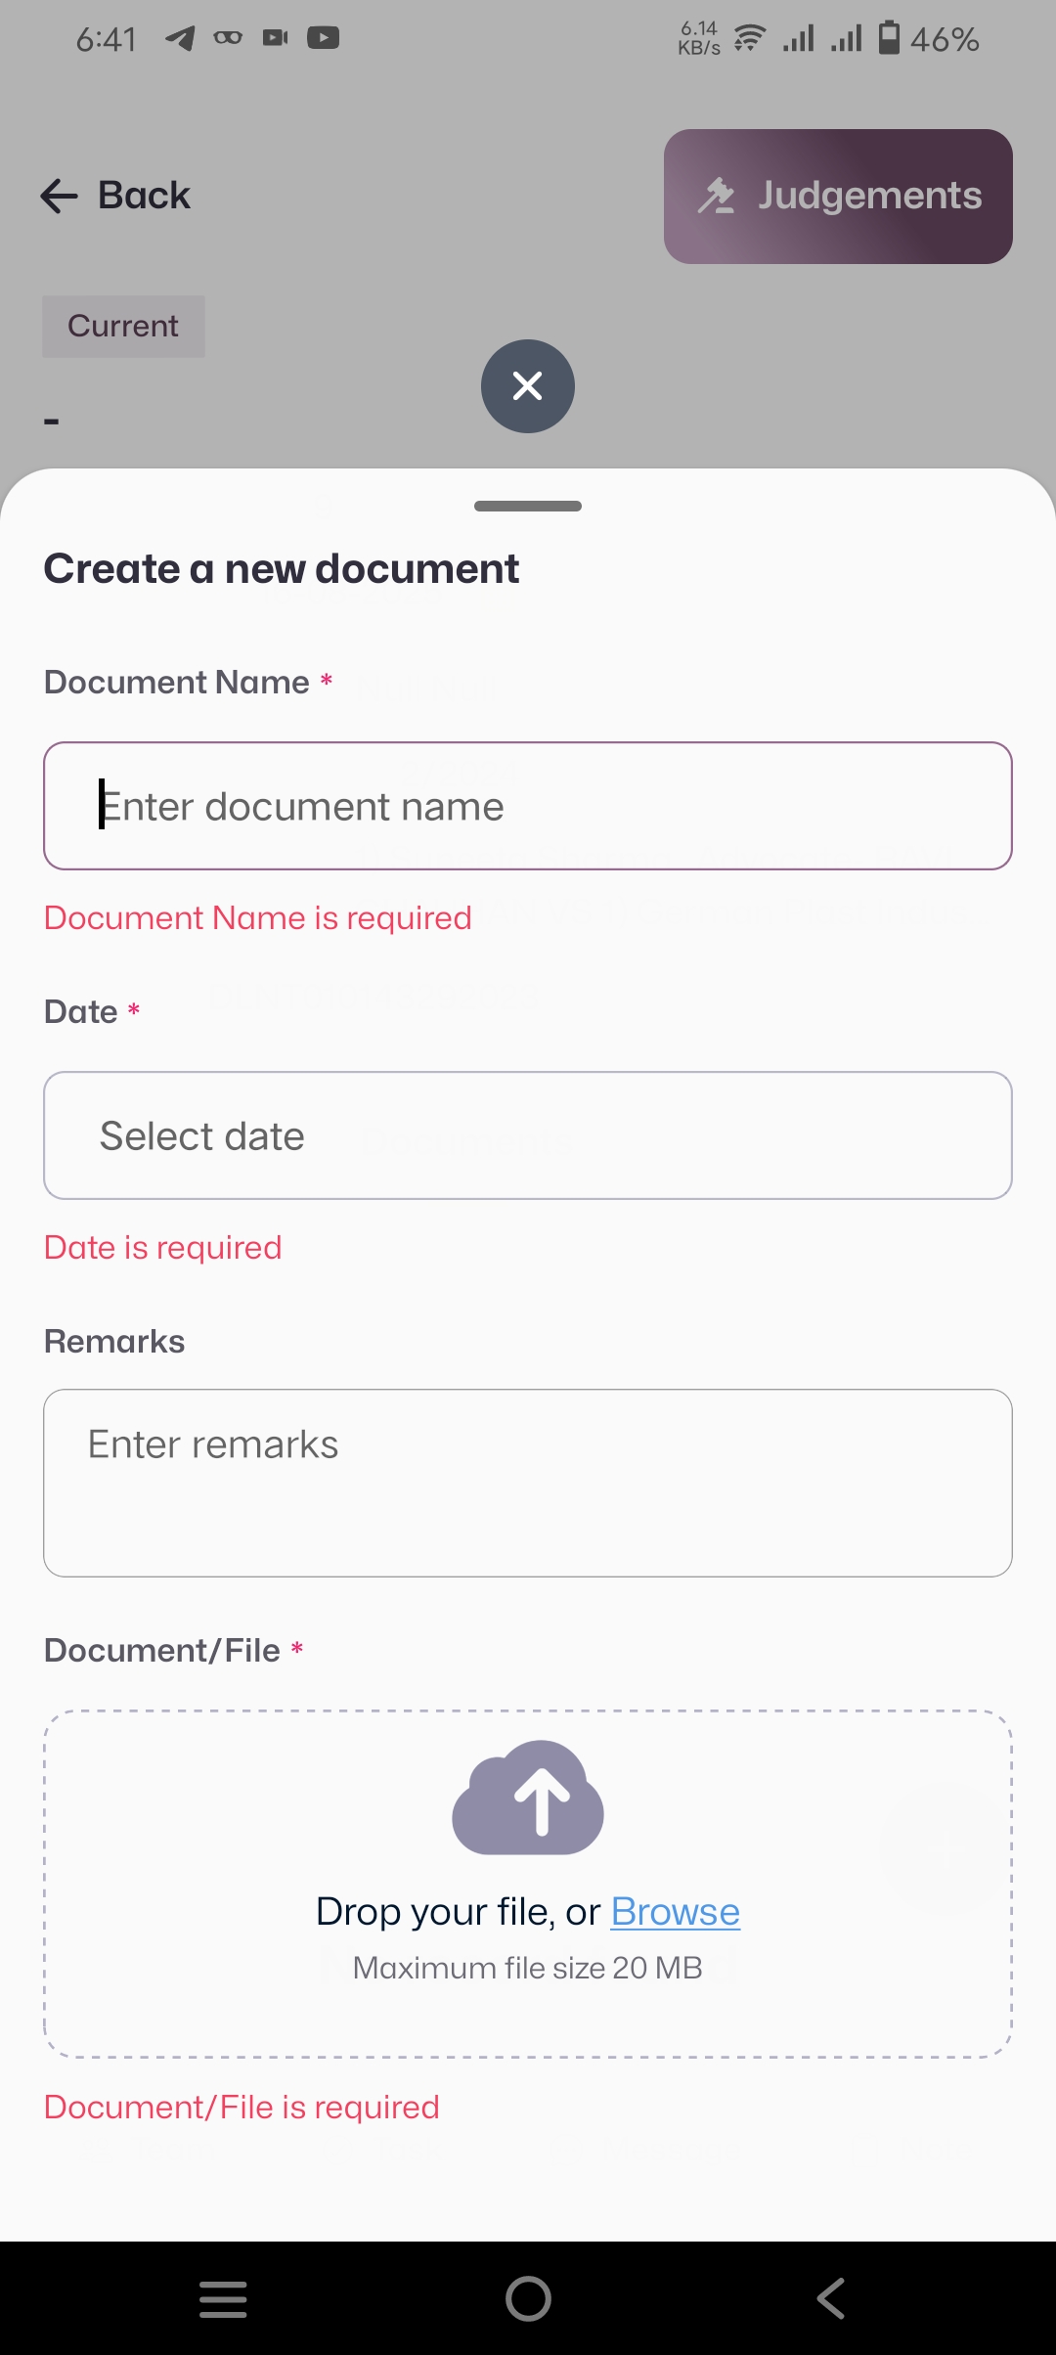Select the Current tab chip
Viewport: 1056px width, 2355px height.
click(123, 326)
